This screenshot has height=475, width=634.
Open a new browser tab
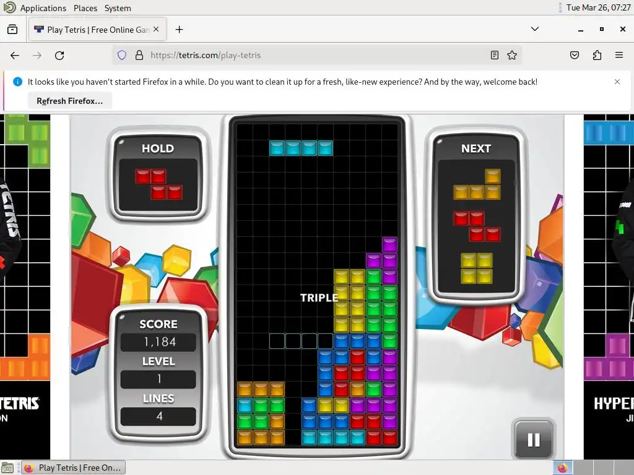pos(179,30)
